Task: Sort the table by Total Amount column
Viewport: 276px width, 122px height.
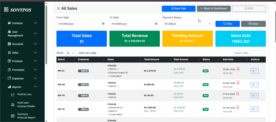Action: click(152, 60)
